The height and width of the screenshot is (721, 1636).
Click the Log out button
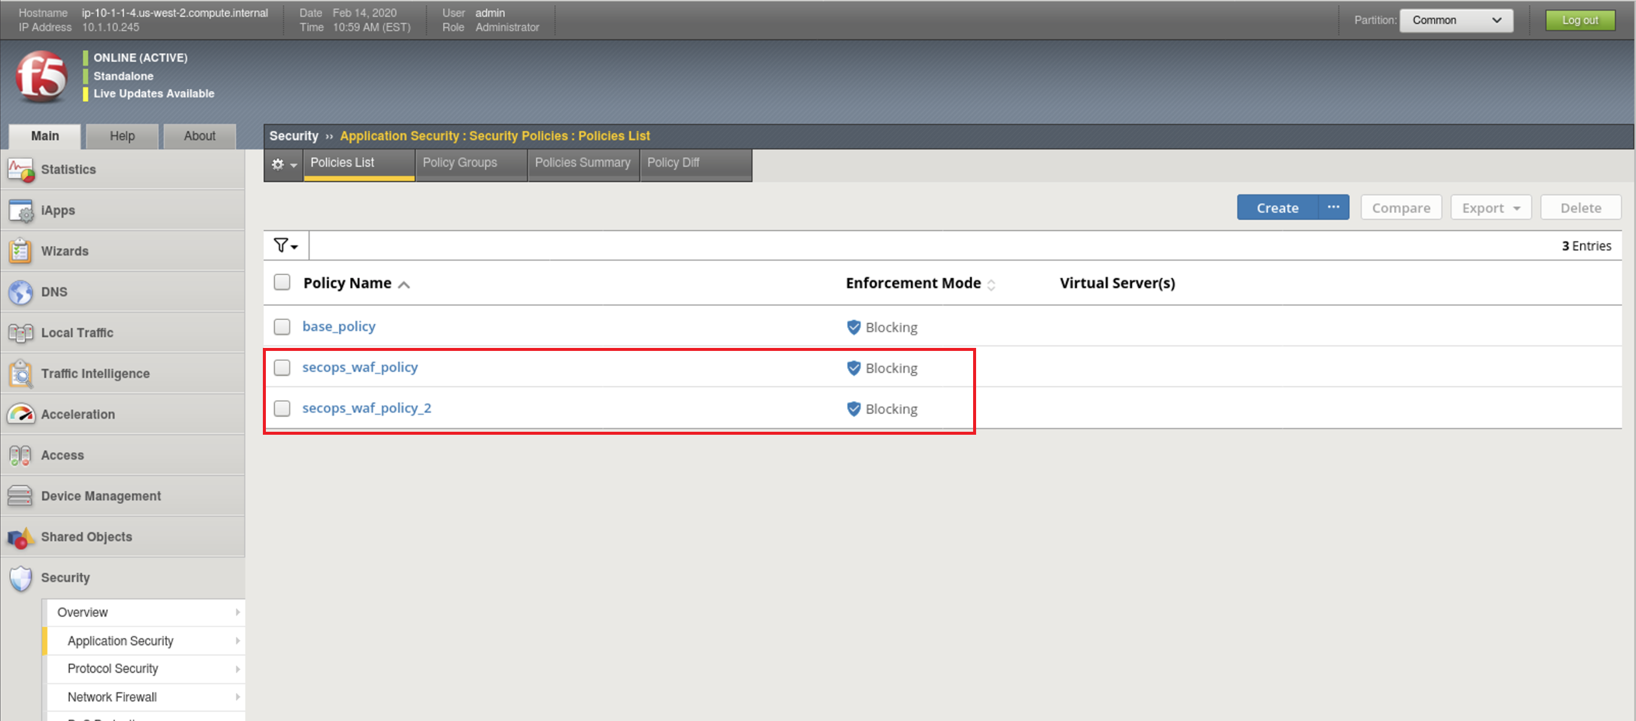1580,20
